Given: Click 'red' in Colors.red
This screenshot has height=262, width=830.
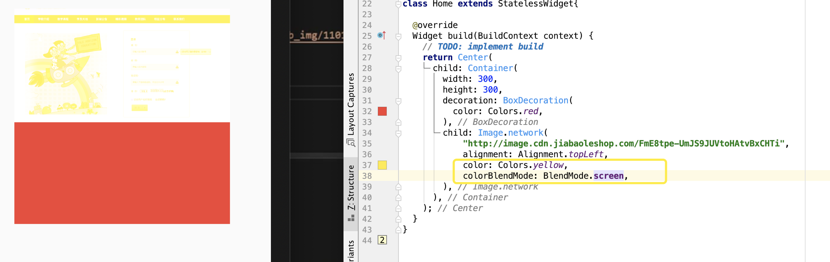Looking at the screenshot, I should point(531,111).
